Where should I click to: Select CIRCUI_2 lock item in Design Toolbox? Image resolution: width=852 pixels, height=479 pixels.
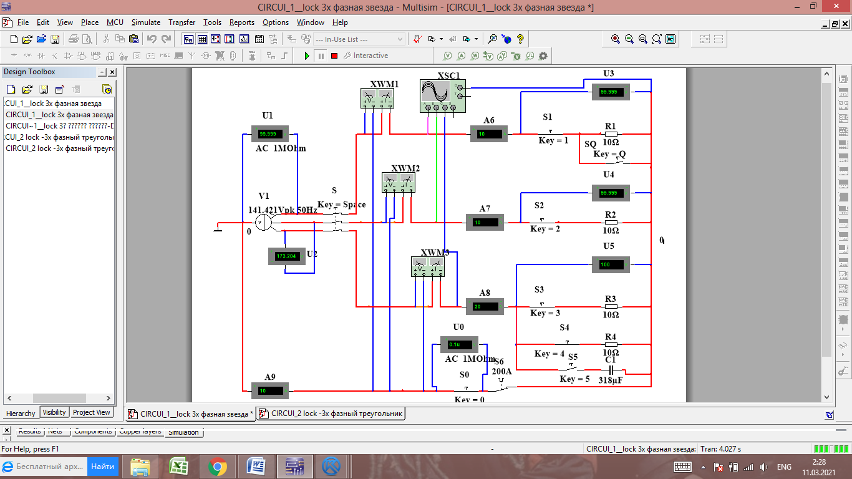[x=59, y=148]
